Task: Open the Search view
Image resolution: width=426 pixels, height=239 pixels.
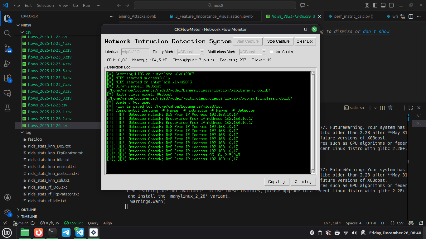Action: 7,33
